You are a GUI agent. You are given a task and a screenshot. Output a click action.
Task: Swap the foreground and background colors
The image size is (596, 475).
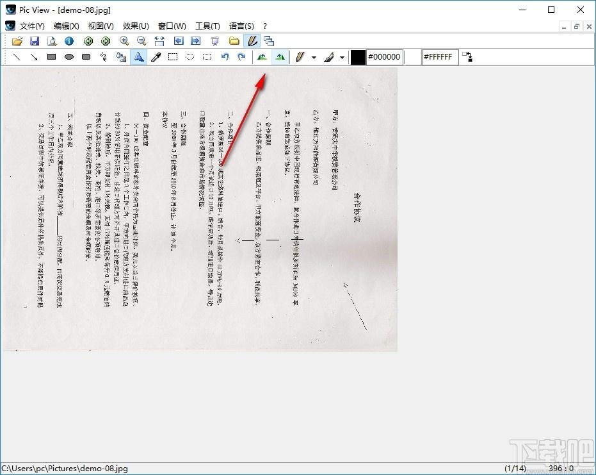(467, 57)
